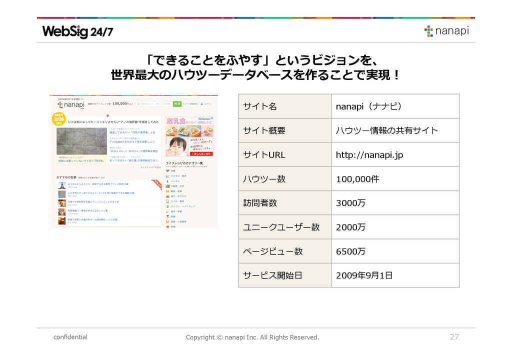The image size is (512, 362).
Task: Click the WebSig 24/7 logo
Action: coord(77,31)
